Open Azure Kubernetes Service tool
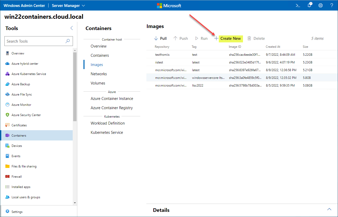The width and height of the screenshot is (338, 217). tap(29, 74)
